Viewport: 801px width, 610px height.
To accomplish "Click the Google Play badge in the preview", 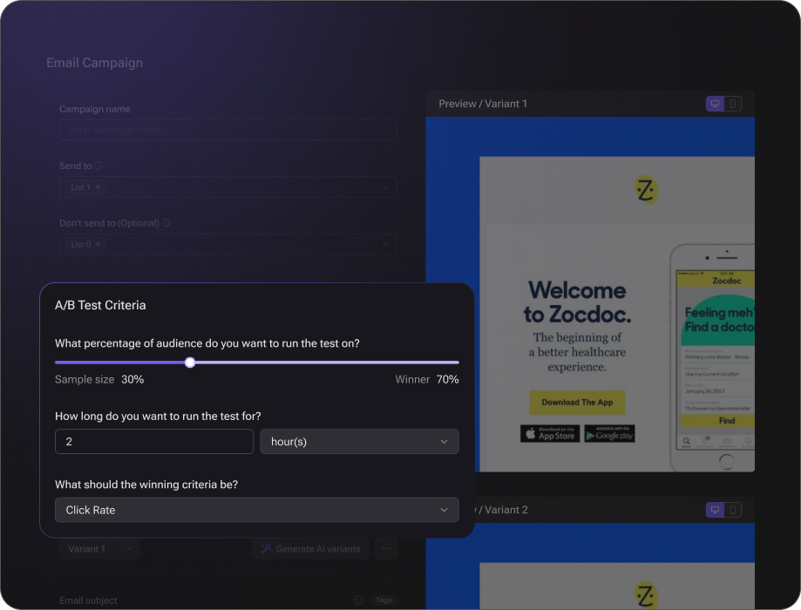I will [609, 434].
